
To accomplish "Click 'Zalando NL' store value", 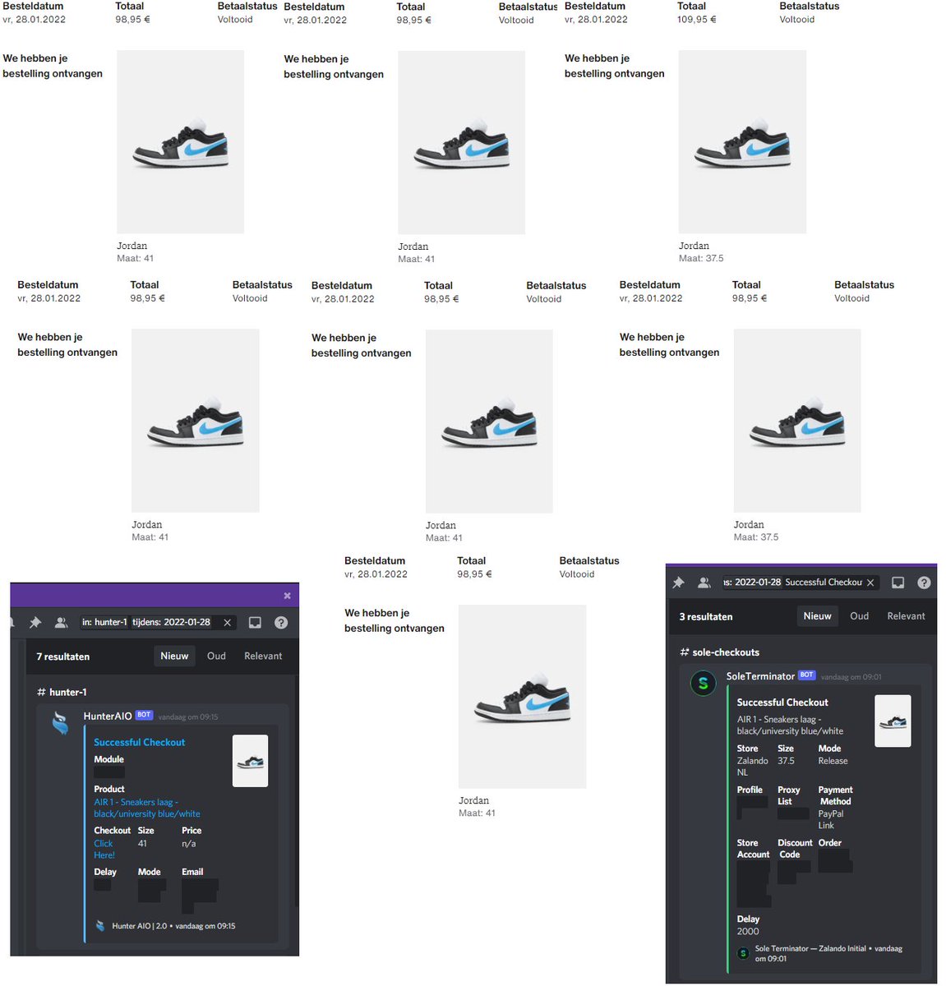I will point(752,767).
